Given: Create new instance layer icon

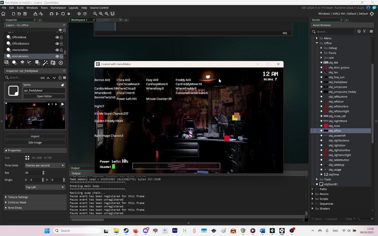Looking at the screenshot, I should click(14, 63).
